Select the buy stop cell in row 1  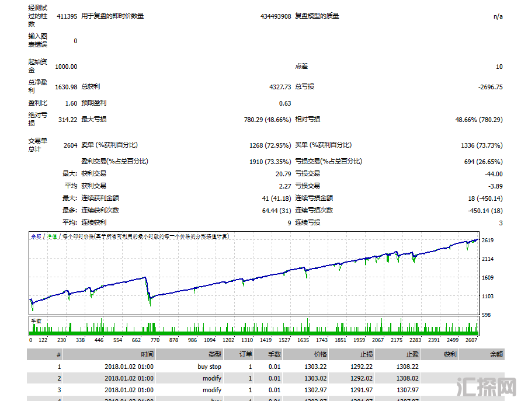point(209,367)
